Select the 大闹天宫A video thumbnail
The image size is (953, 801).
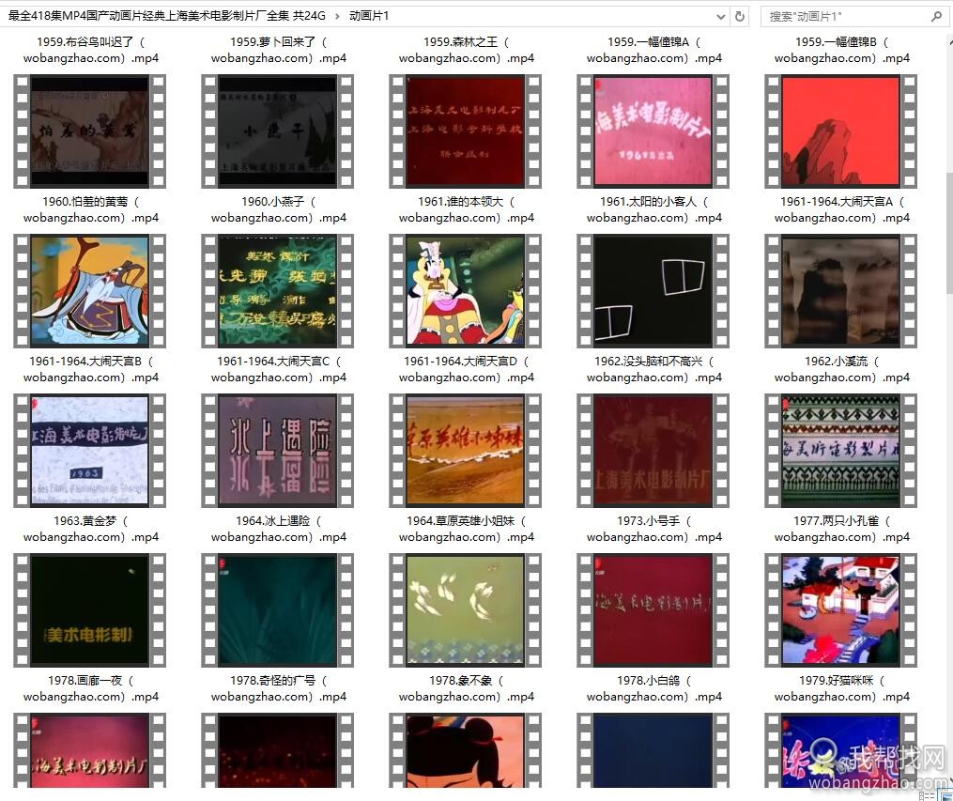click(841, 131)
